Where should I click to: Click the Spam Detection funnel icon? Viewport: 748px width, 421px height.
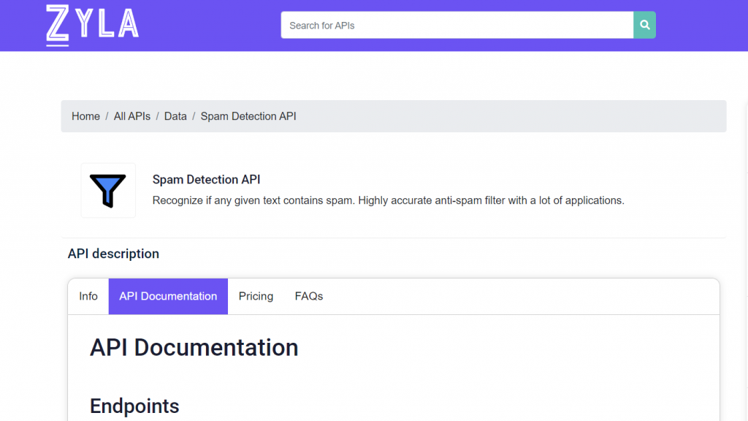pyautogui.click(x=108, y=191)
